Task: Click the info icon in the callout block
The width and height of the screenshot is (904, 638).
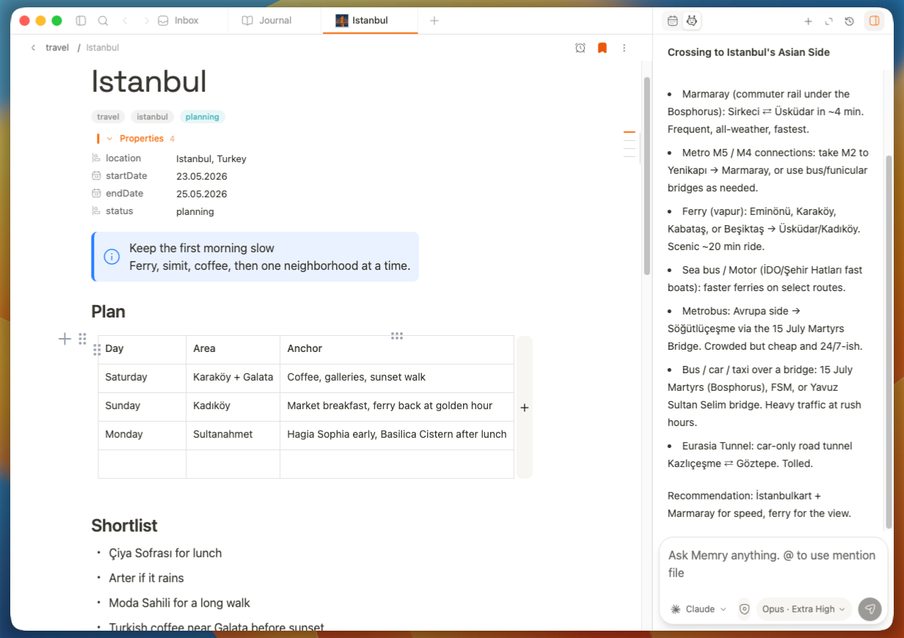Action: point(112,257)
